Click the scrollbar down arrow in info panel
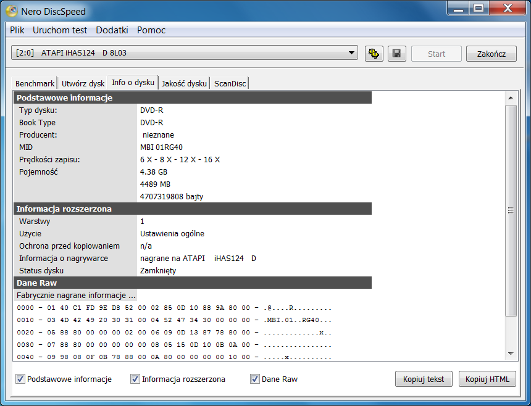 click(x=511, y=354)
